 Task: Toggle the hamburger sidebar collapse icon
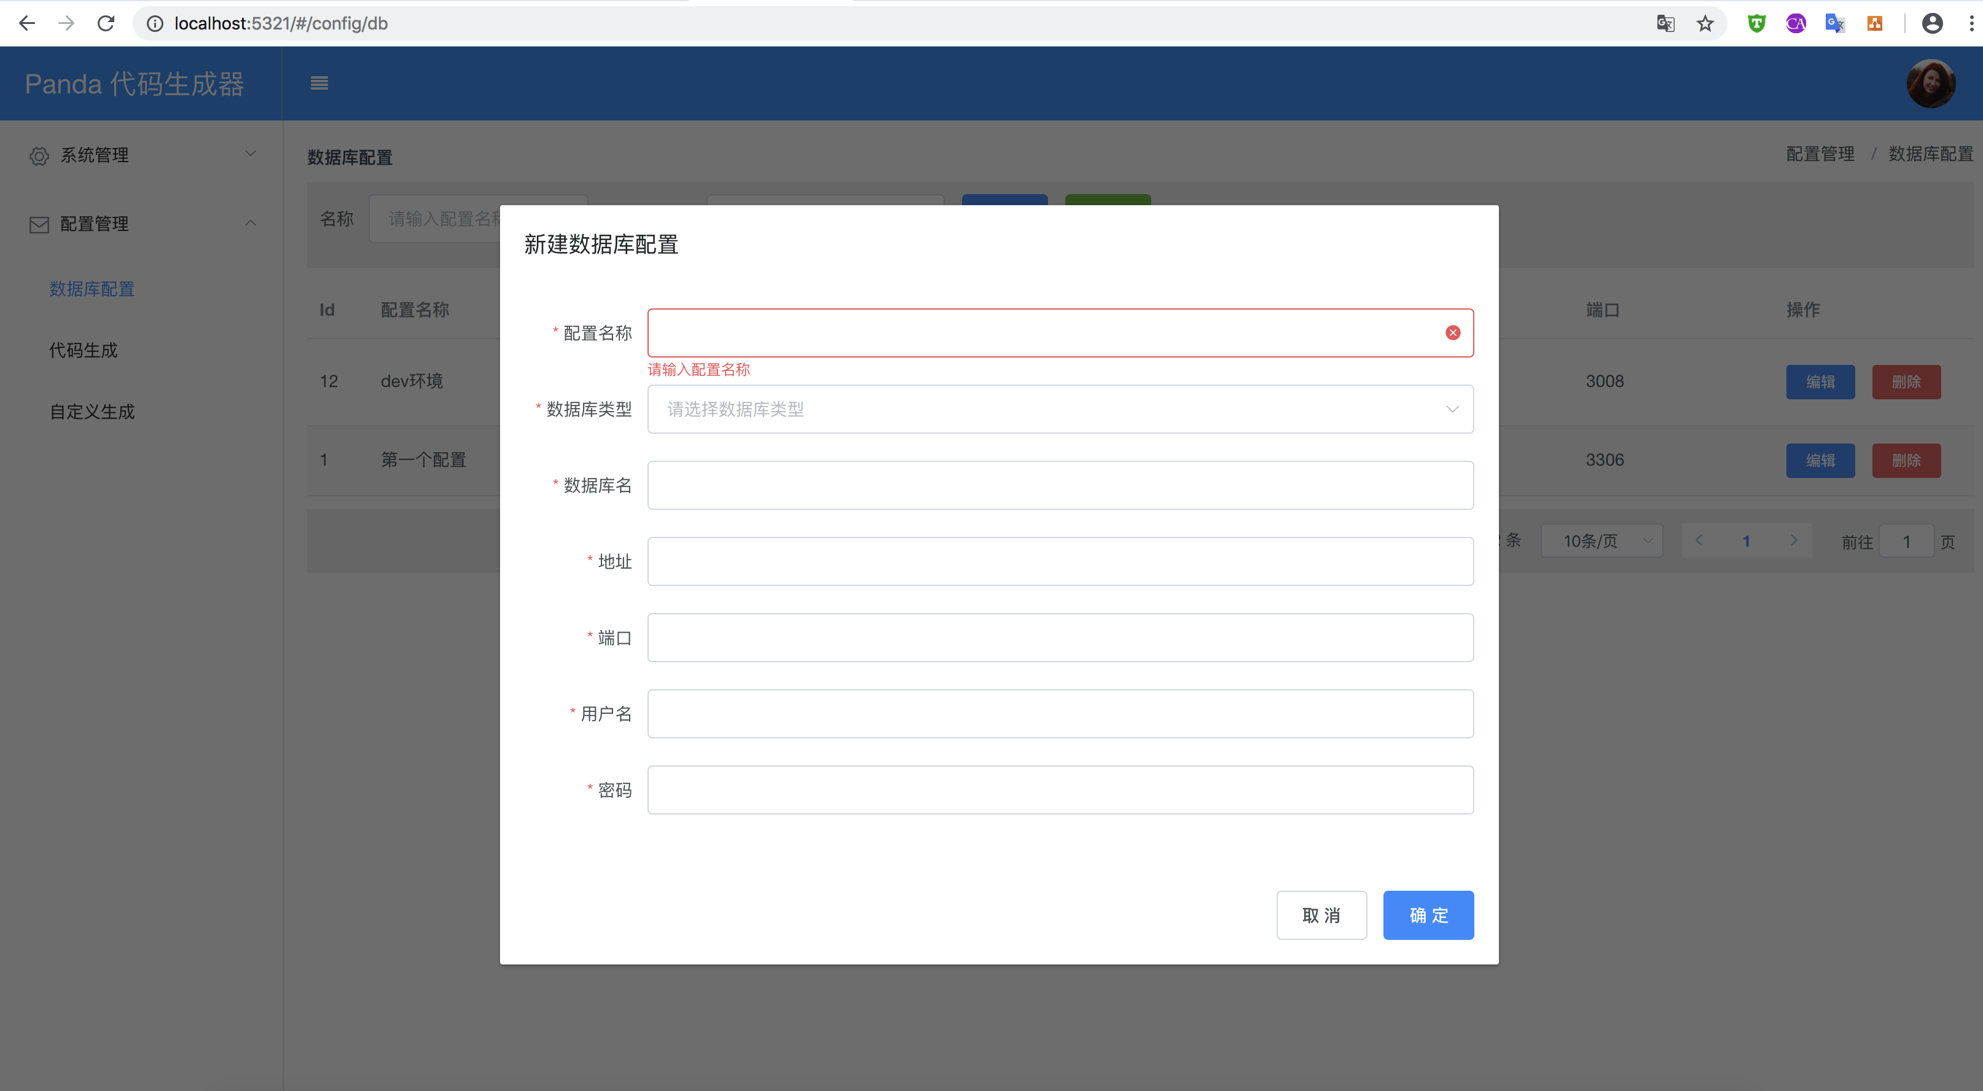pyautogui.click(x=319, y=83)
